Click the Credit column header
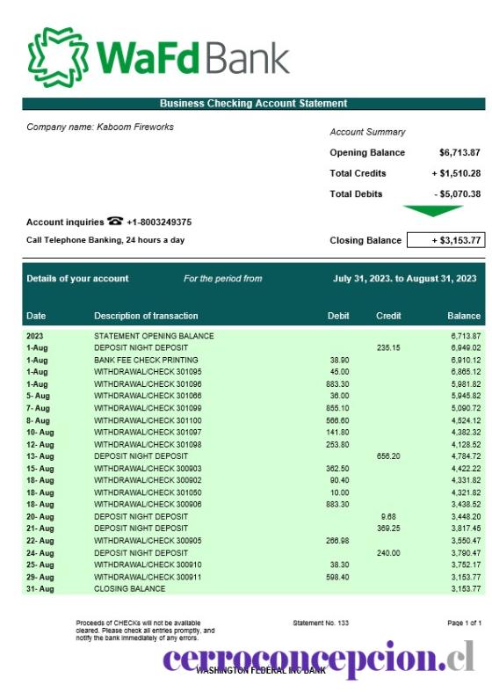 tap(388, 316)
